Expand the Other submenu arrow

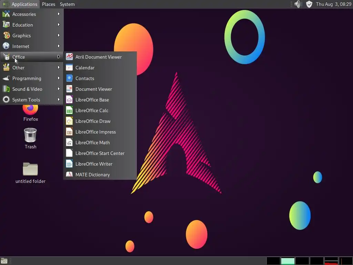click(59, 67)
